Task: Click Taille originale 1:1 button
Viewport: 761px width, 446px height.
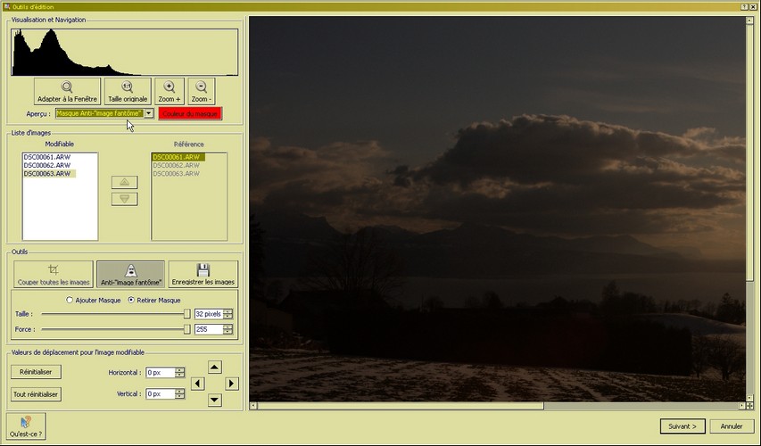Action: tap(128, 91)
